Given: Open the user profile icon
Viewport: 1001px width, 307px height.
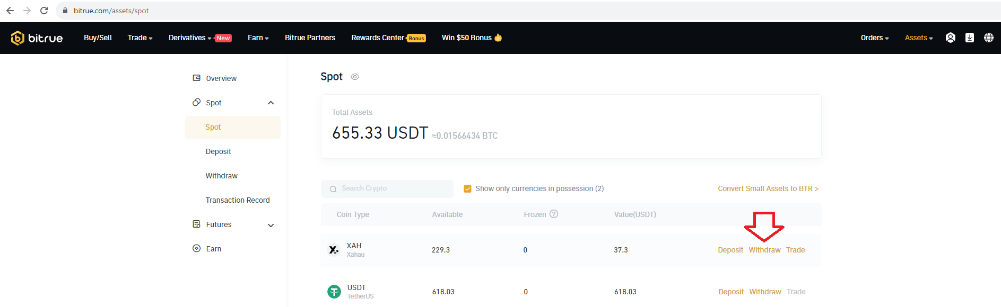Looking at the screenshot, I should pos(950,38).
